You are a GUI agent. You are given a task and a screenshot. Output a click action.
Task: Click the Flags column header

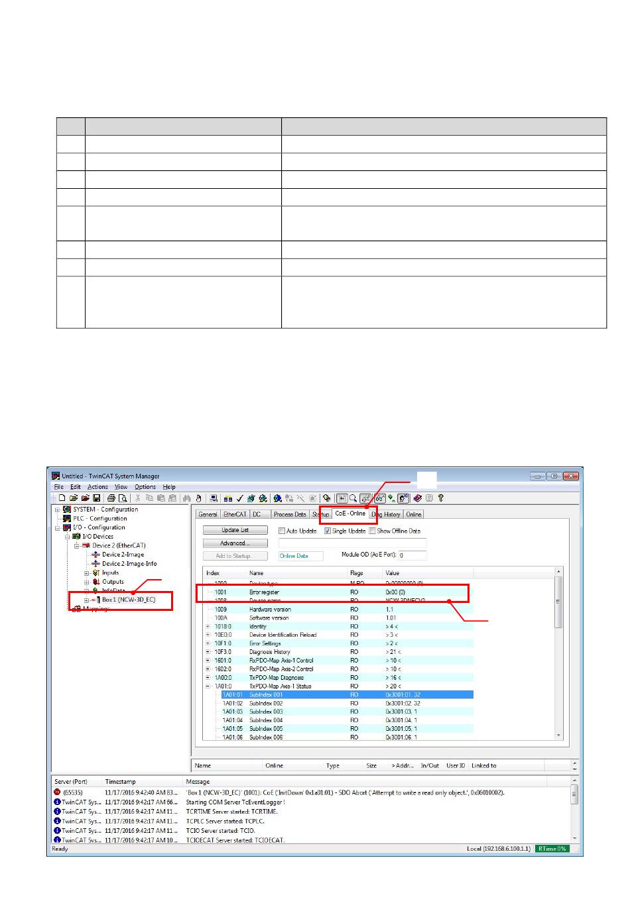coord(365,572)
